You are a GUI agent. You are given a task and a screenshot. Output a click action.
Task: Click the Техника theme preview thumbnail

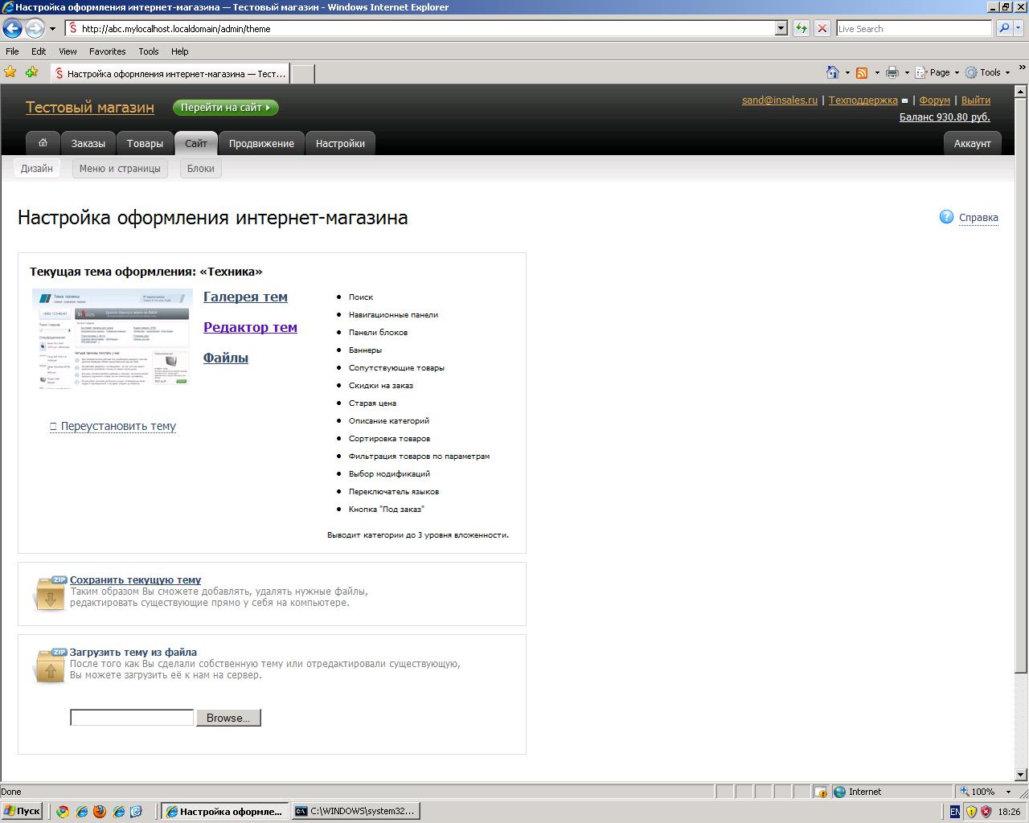tap(113, 339)
